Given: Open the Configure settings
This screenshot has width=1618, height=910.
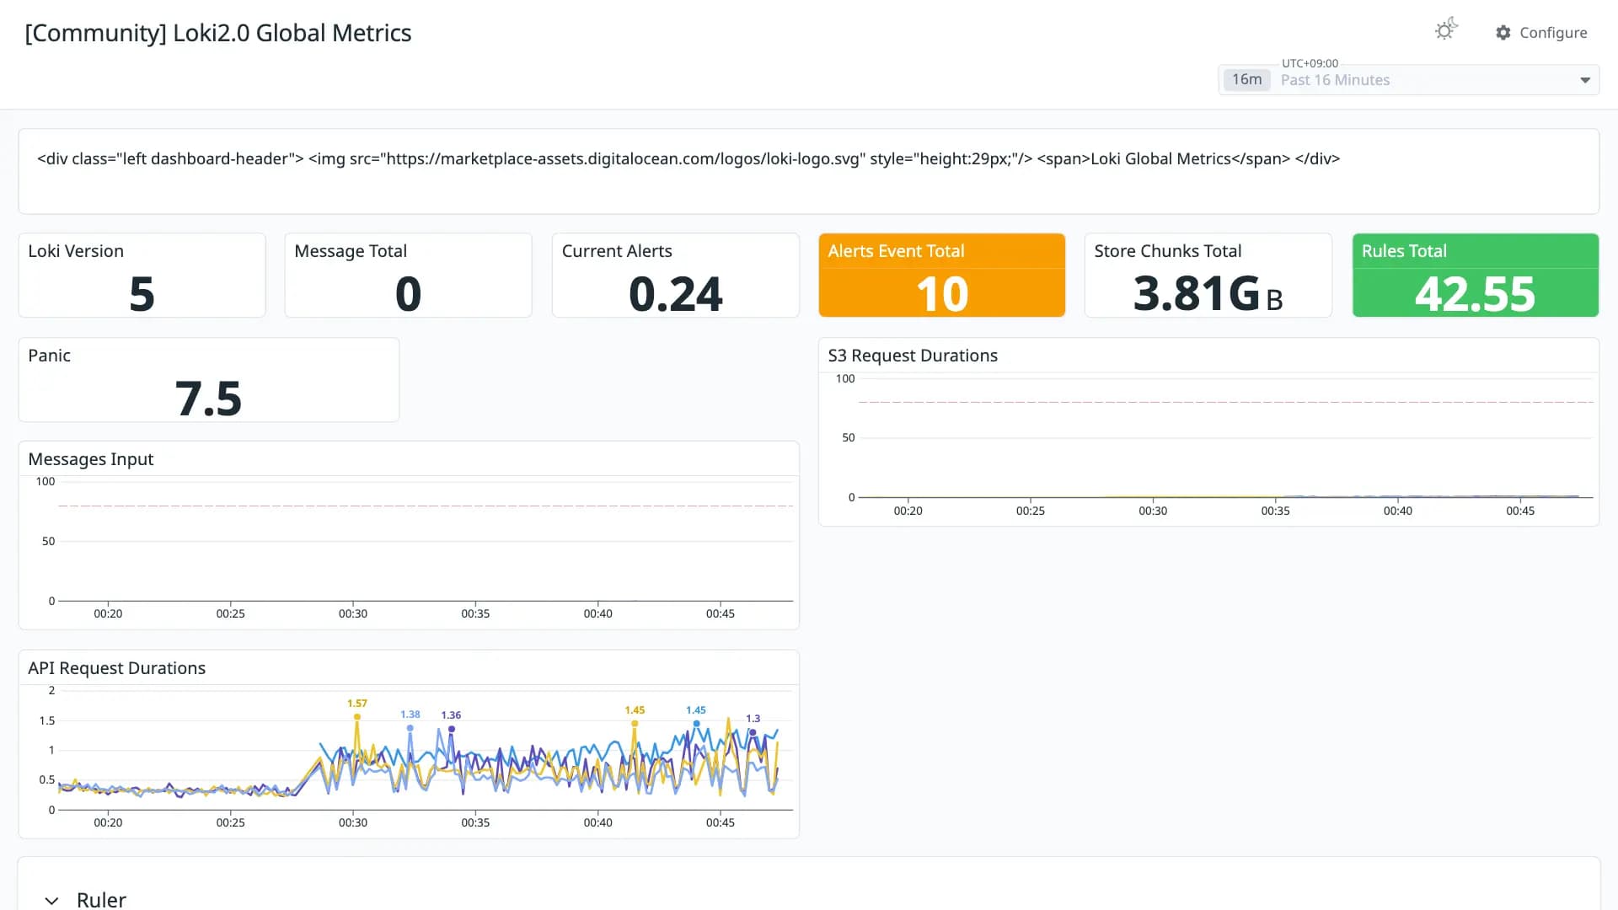Looking at the screenshot, I should pos(1541,33).
